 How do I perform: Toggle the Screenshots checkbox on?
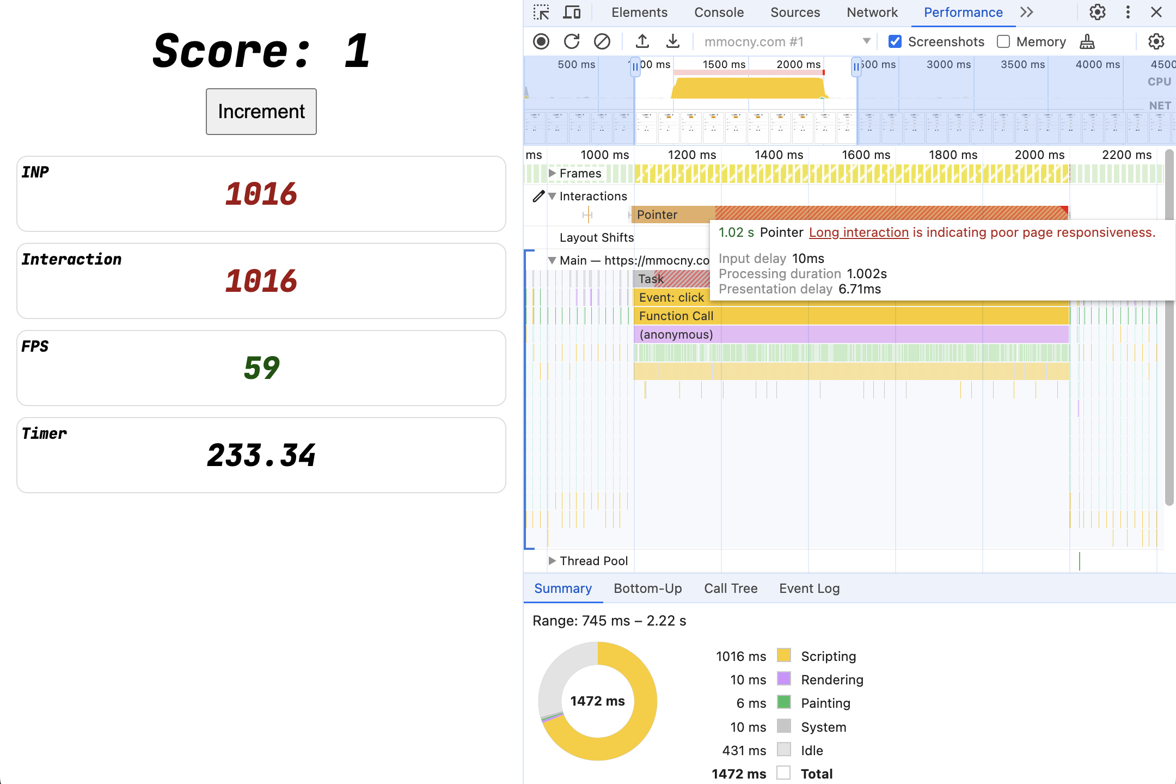tap(896, 40)
